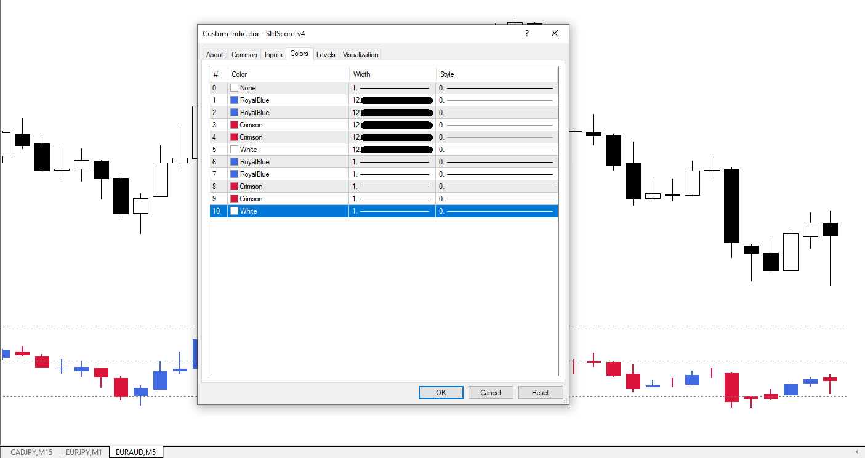Click the question mark help button

click(x=527, y=33)
